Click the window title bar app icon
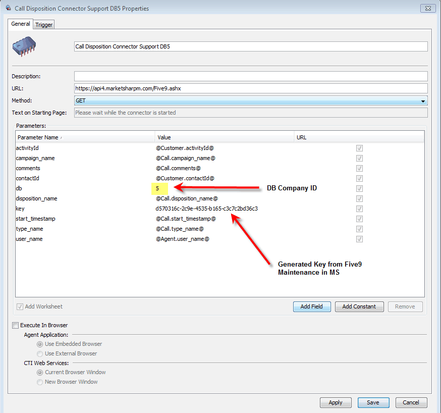This screenshot has height=413, width=441. tap(9, 8)
